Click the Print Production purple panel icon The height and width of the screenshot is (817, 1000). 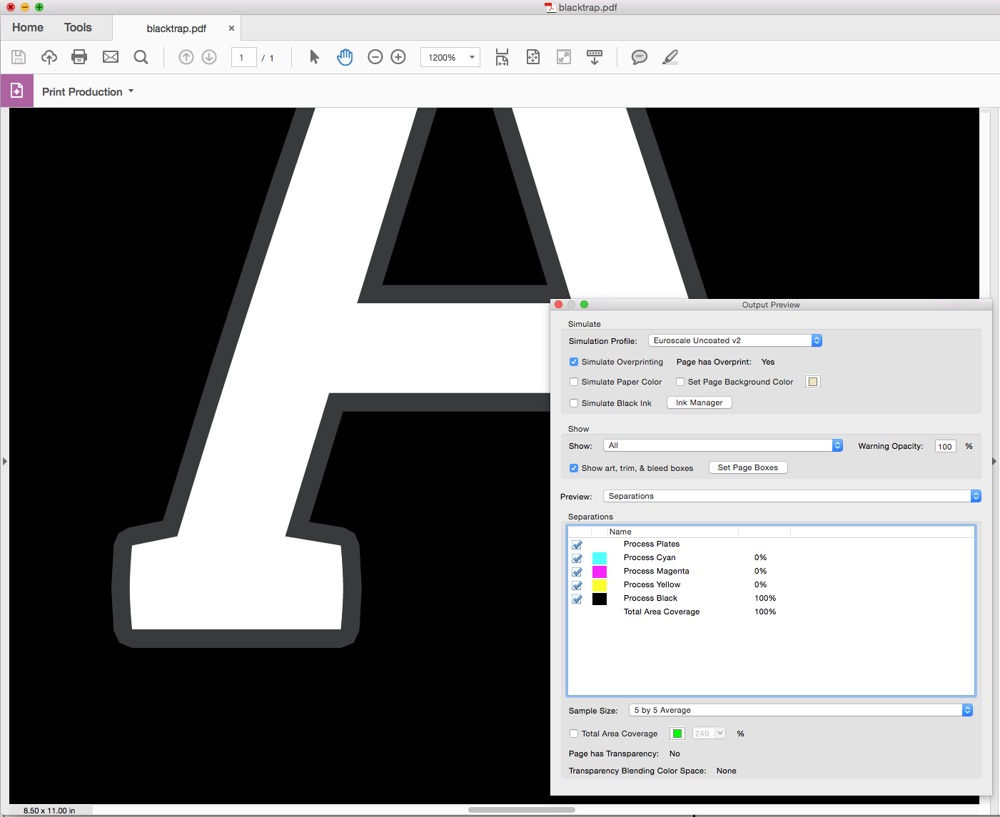pos(17,91)
